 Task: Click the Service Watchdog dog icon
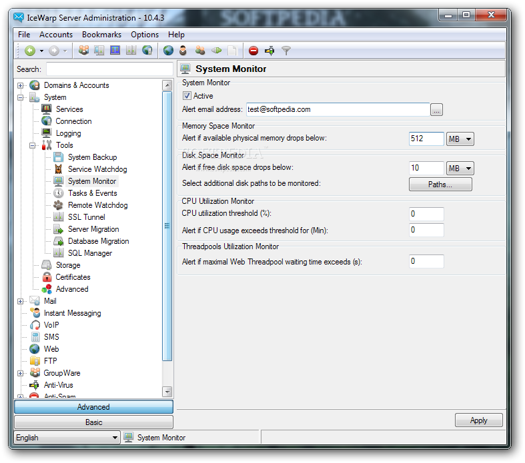(59, 169)
